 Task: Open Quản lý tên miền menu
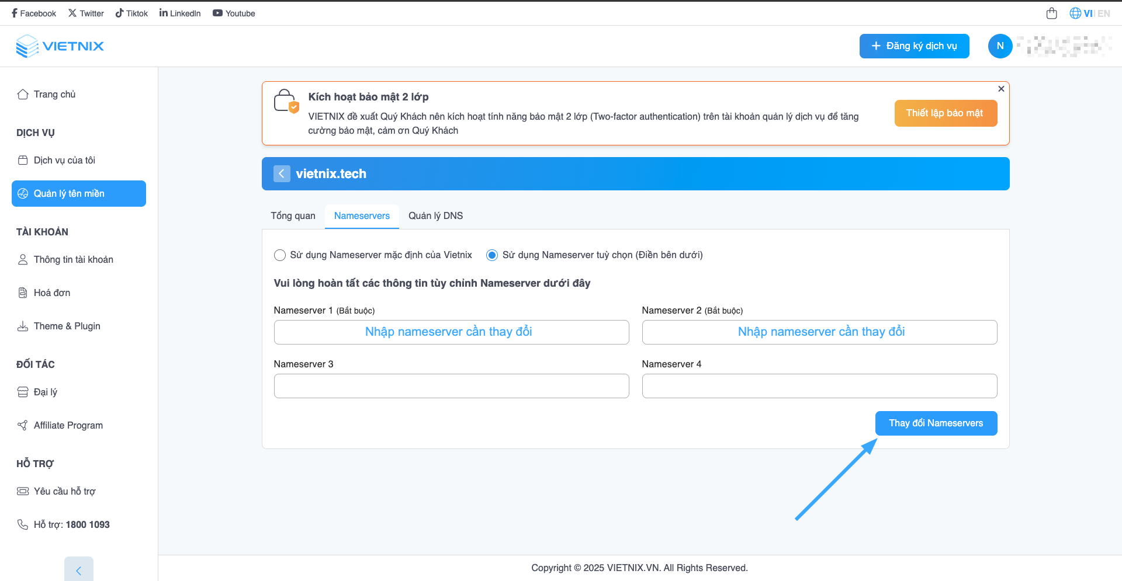coord(79,193)
